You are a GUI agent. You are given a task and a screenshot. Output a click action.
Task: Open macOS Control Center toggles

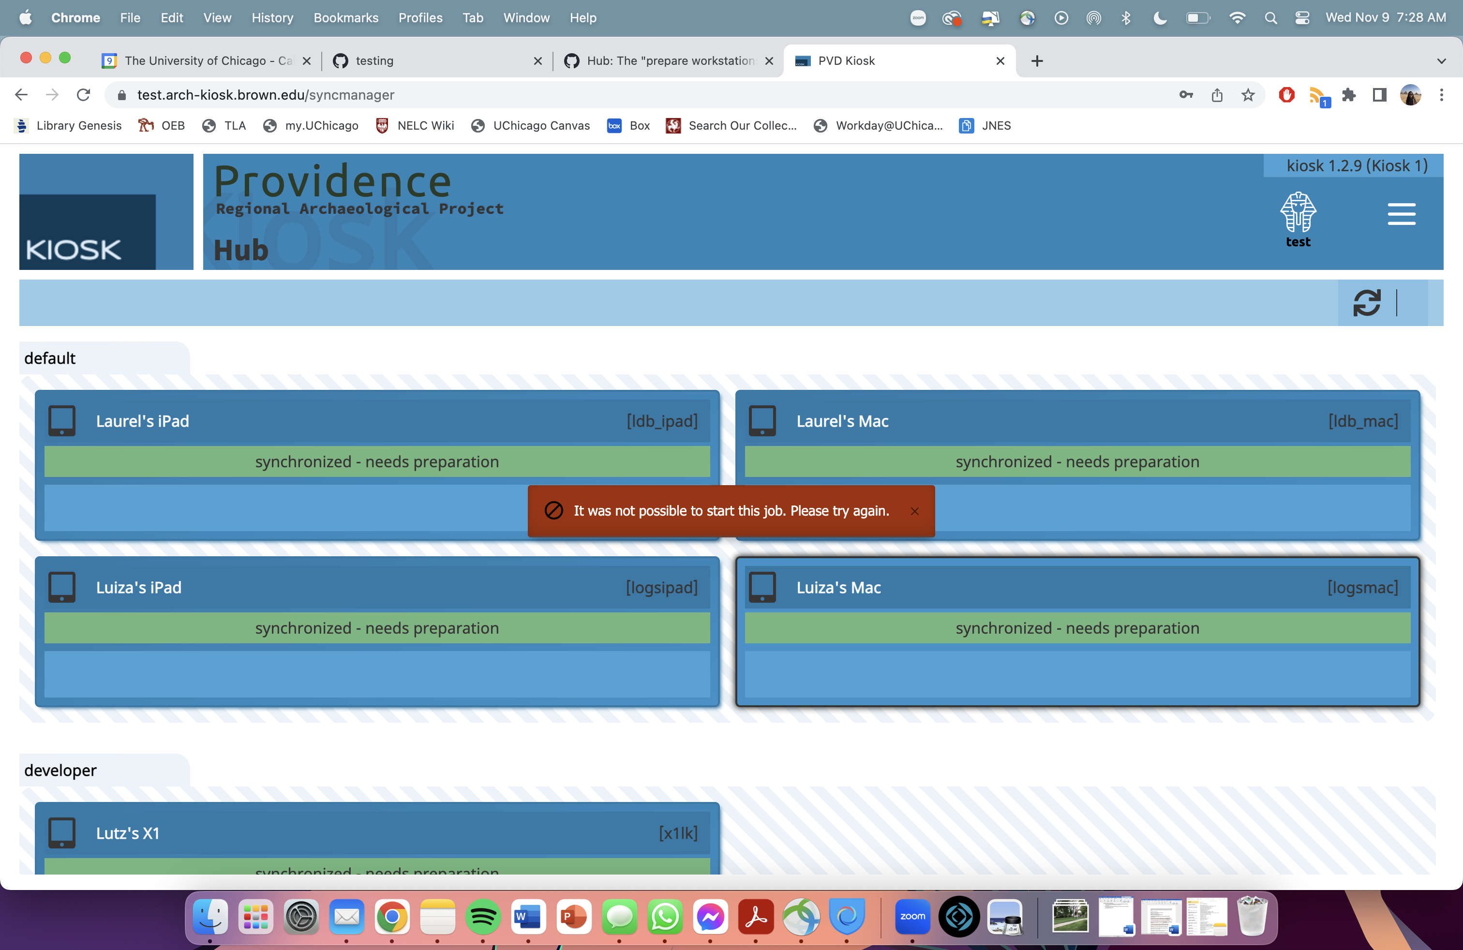pos(1302,18)
